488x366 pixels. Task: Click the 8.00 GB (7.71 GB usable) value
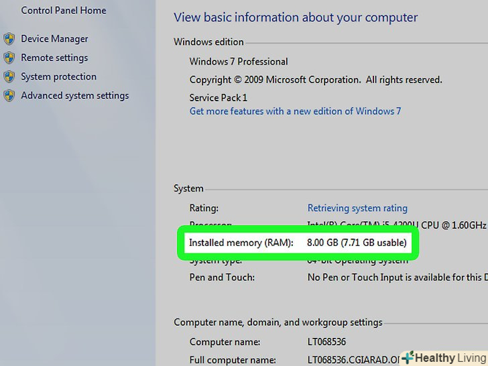357,243
